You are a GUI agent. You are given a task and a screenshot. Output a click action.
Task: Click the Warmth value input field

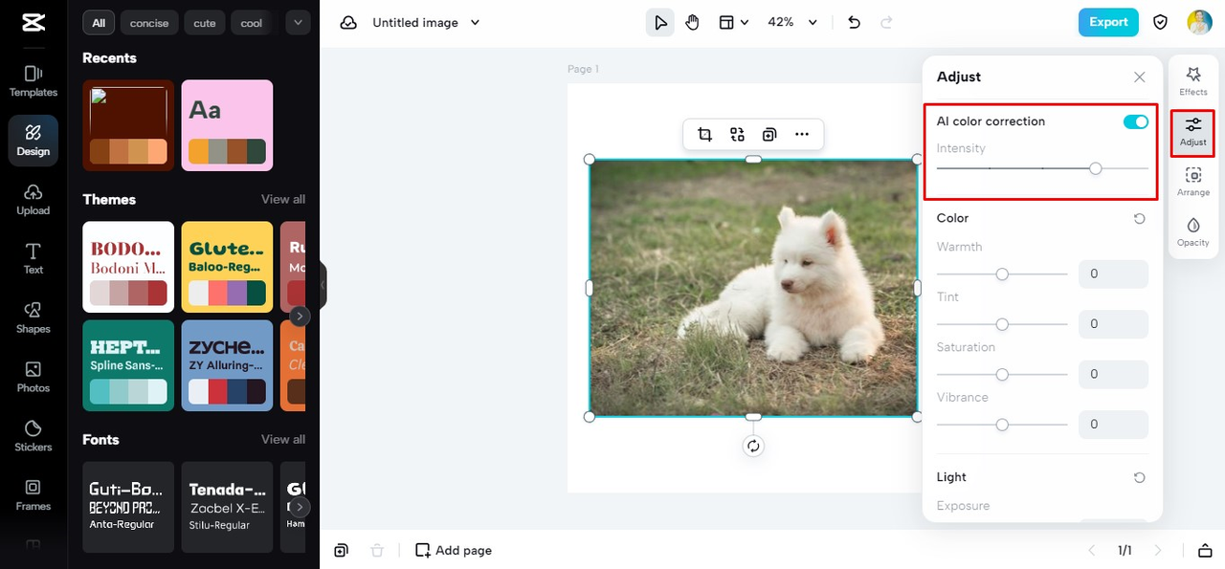tap(1113, 274)
